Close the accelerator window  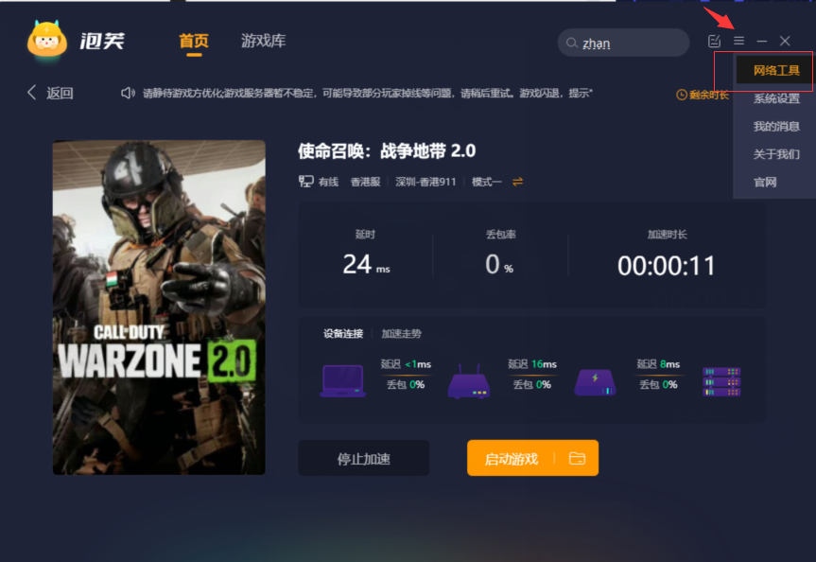[x=785, y=41]
